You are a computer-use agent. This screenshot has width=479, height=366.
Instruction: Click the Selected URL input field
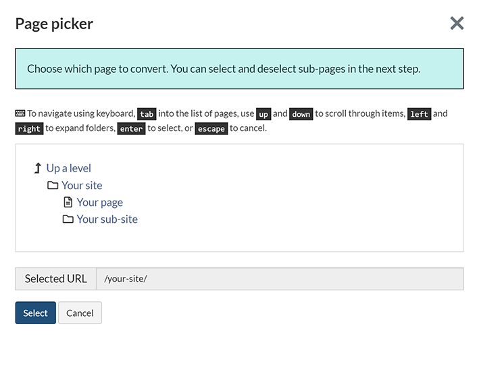pyautogui.click(x=279, y=278)
